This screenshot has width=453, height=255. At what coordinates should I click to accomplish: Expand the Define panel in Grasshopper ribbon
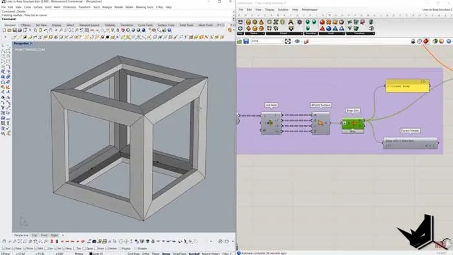[x=254, y=34]
